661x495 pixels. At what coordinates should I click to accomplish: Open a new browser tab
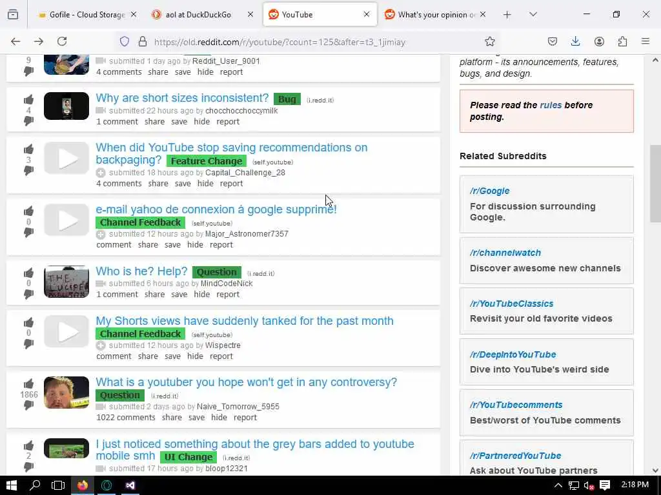[x=507, y=15]
